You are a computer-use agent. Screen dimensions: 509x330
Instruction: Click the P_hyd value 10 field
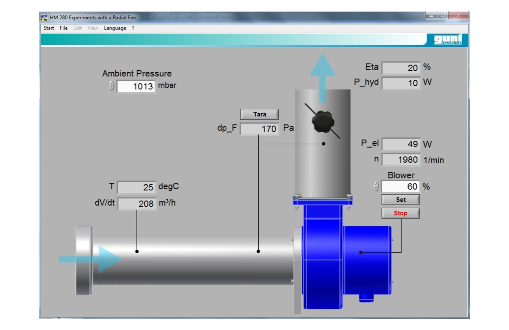click(401, 83)
